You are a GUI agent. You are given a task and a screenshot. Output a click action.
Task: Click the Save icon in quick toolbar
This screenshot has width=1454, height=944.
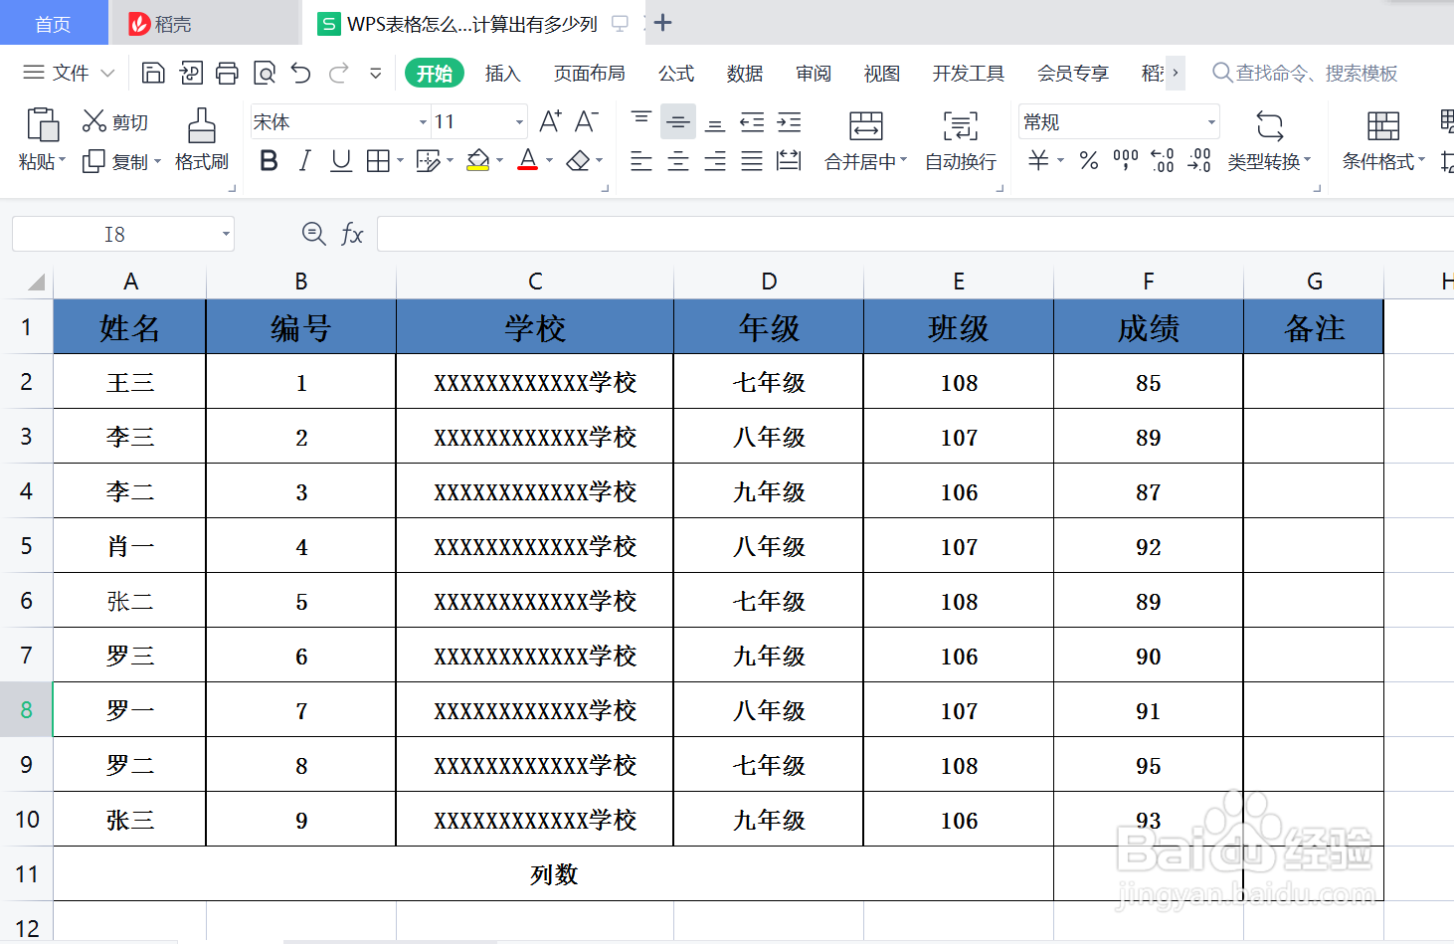click(153, 73)
